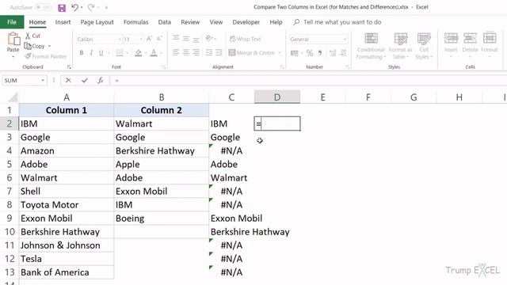507x285 pixels.
Task: Click the Select All corner triangle
Action: (x=13, y=97)
